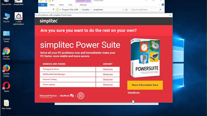Image resolution: width=207 pixels, height=116 pixels.
Task: Open the File tab in Explorer
Action: coord(43,5)
